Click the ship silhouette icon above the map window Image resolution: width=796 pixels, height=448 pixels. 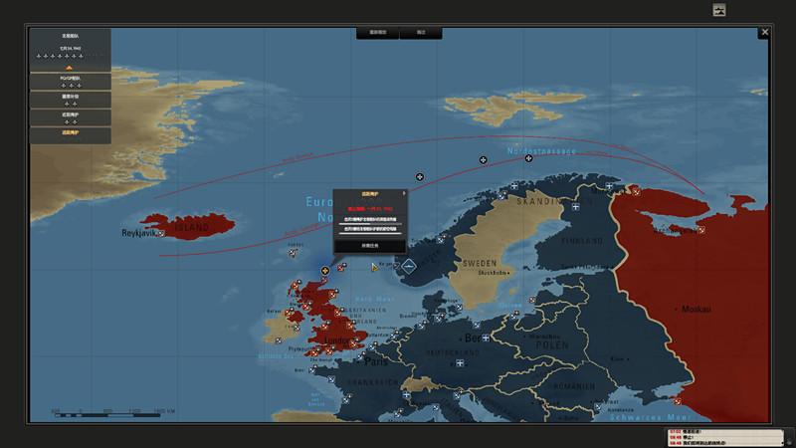click(x=718, y=10)
